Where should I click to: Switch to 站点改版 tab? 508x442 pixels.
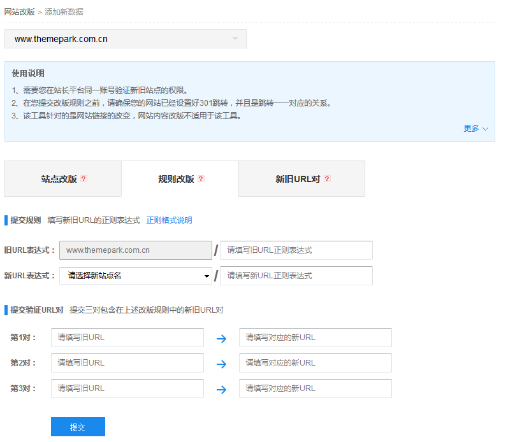(59, 179)
